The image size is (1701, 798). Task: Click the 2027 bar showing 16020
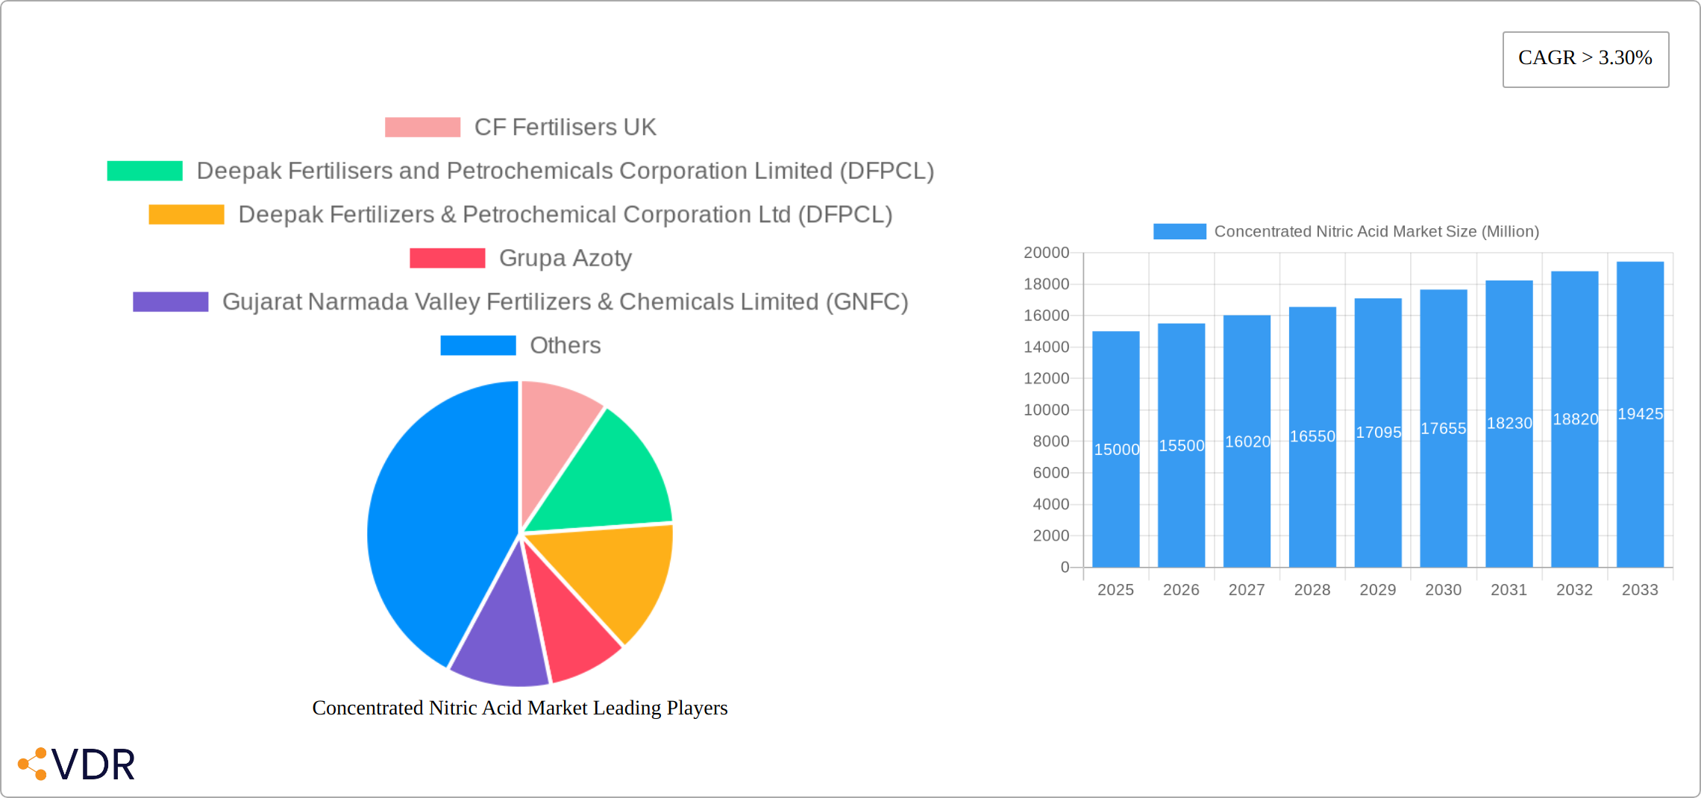1247,441
